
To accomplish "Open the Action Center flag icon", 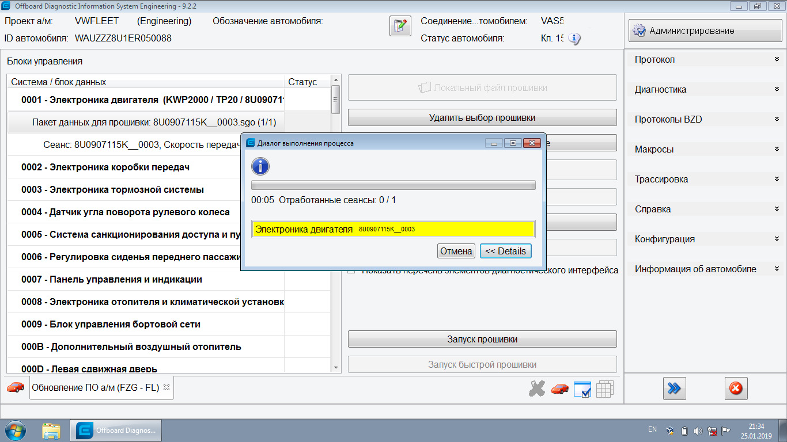I will pos(727,430).
